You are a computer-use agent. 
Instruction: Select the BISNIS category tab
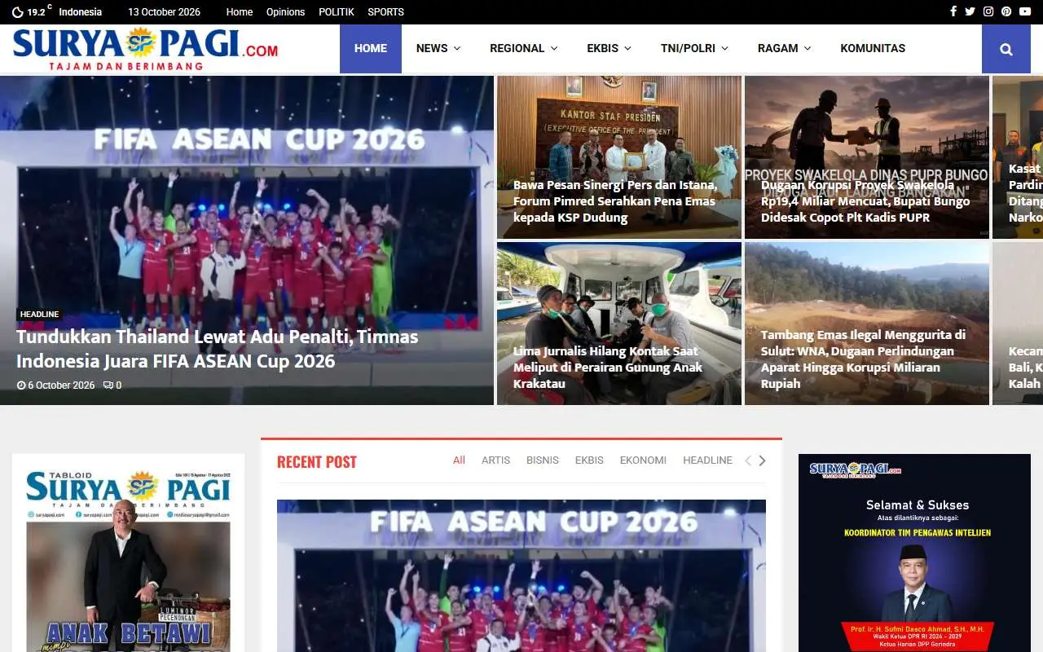[x=543, y=460]
